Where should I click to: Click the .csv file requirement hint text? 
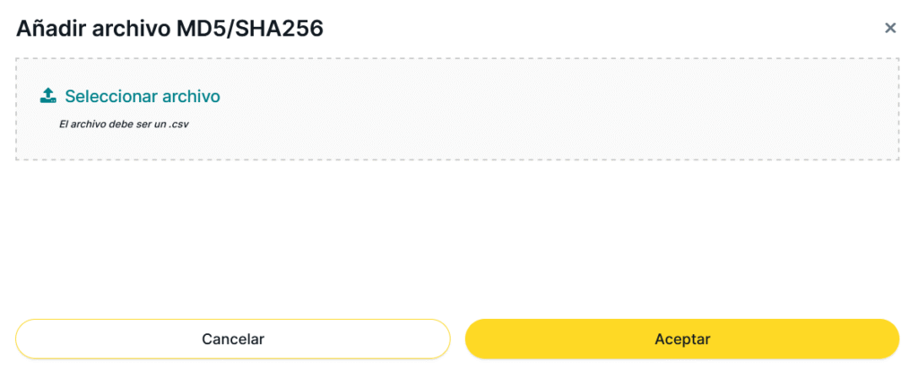point(124,125)
